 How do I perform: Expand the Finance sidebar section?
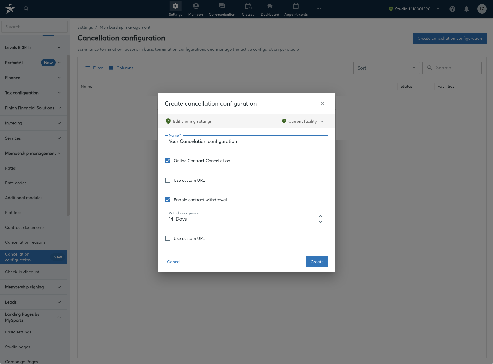[33, 78]
